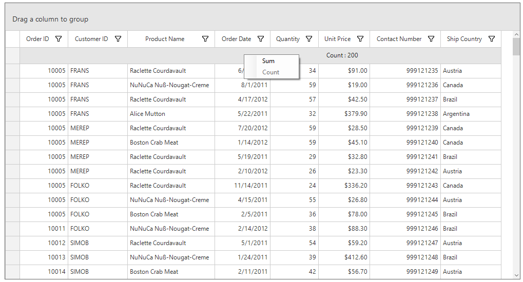Select the order date 11/14/2011 cell
This screenshot has height=282, width=523.
[242, 185]
